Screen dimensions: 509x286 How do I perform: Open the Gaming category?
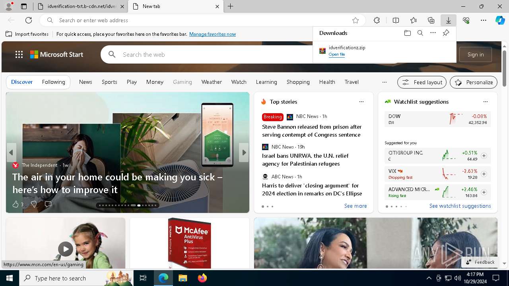183,82
